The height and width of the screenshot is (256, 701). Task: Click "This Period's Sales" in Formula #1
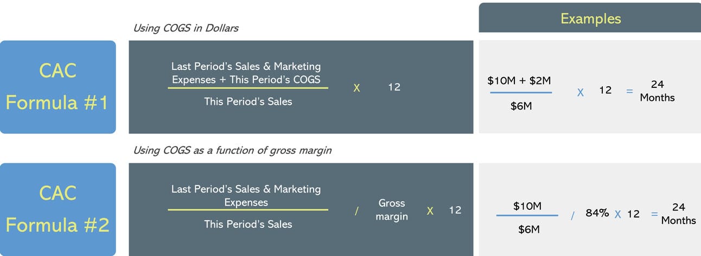(248, 101)
